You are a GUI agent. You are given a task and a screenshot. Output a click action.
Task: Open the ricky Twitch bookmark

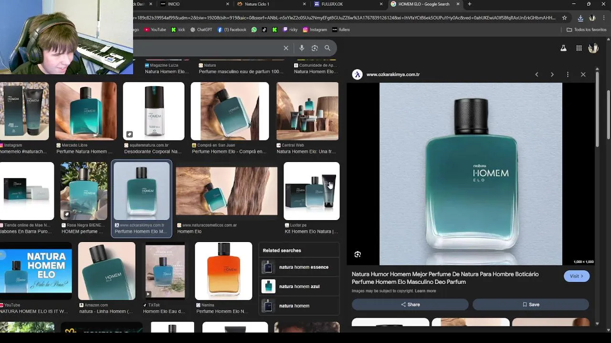pyautogui.click(x=290, y=30)
